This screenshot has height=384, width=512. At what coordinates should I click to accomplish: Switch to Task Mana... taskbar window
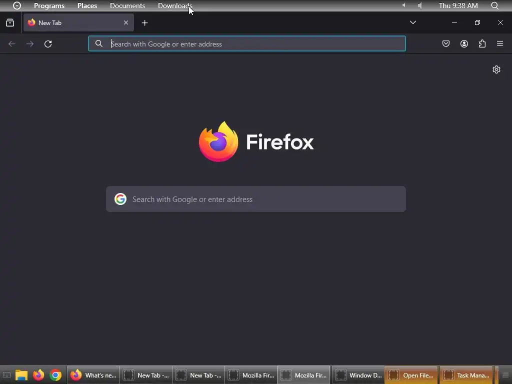466,375
